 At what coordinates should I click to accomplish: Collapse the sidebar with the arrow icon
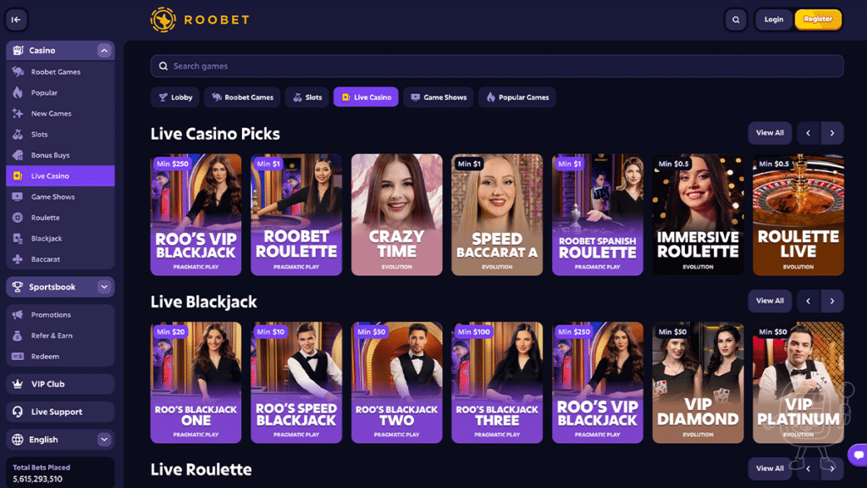(x=16, y=19)
